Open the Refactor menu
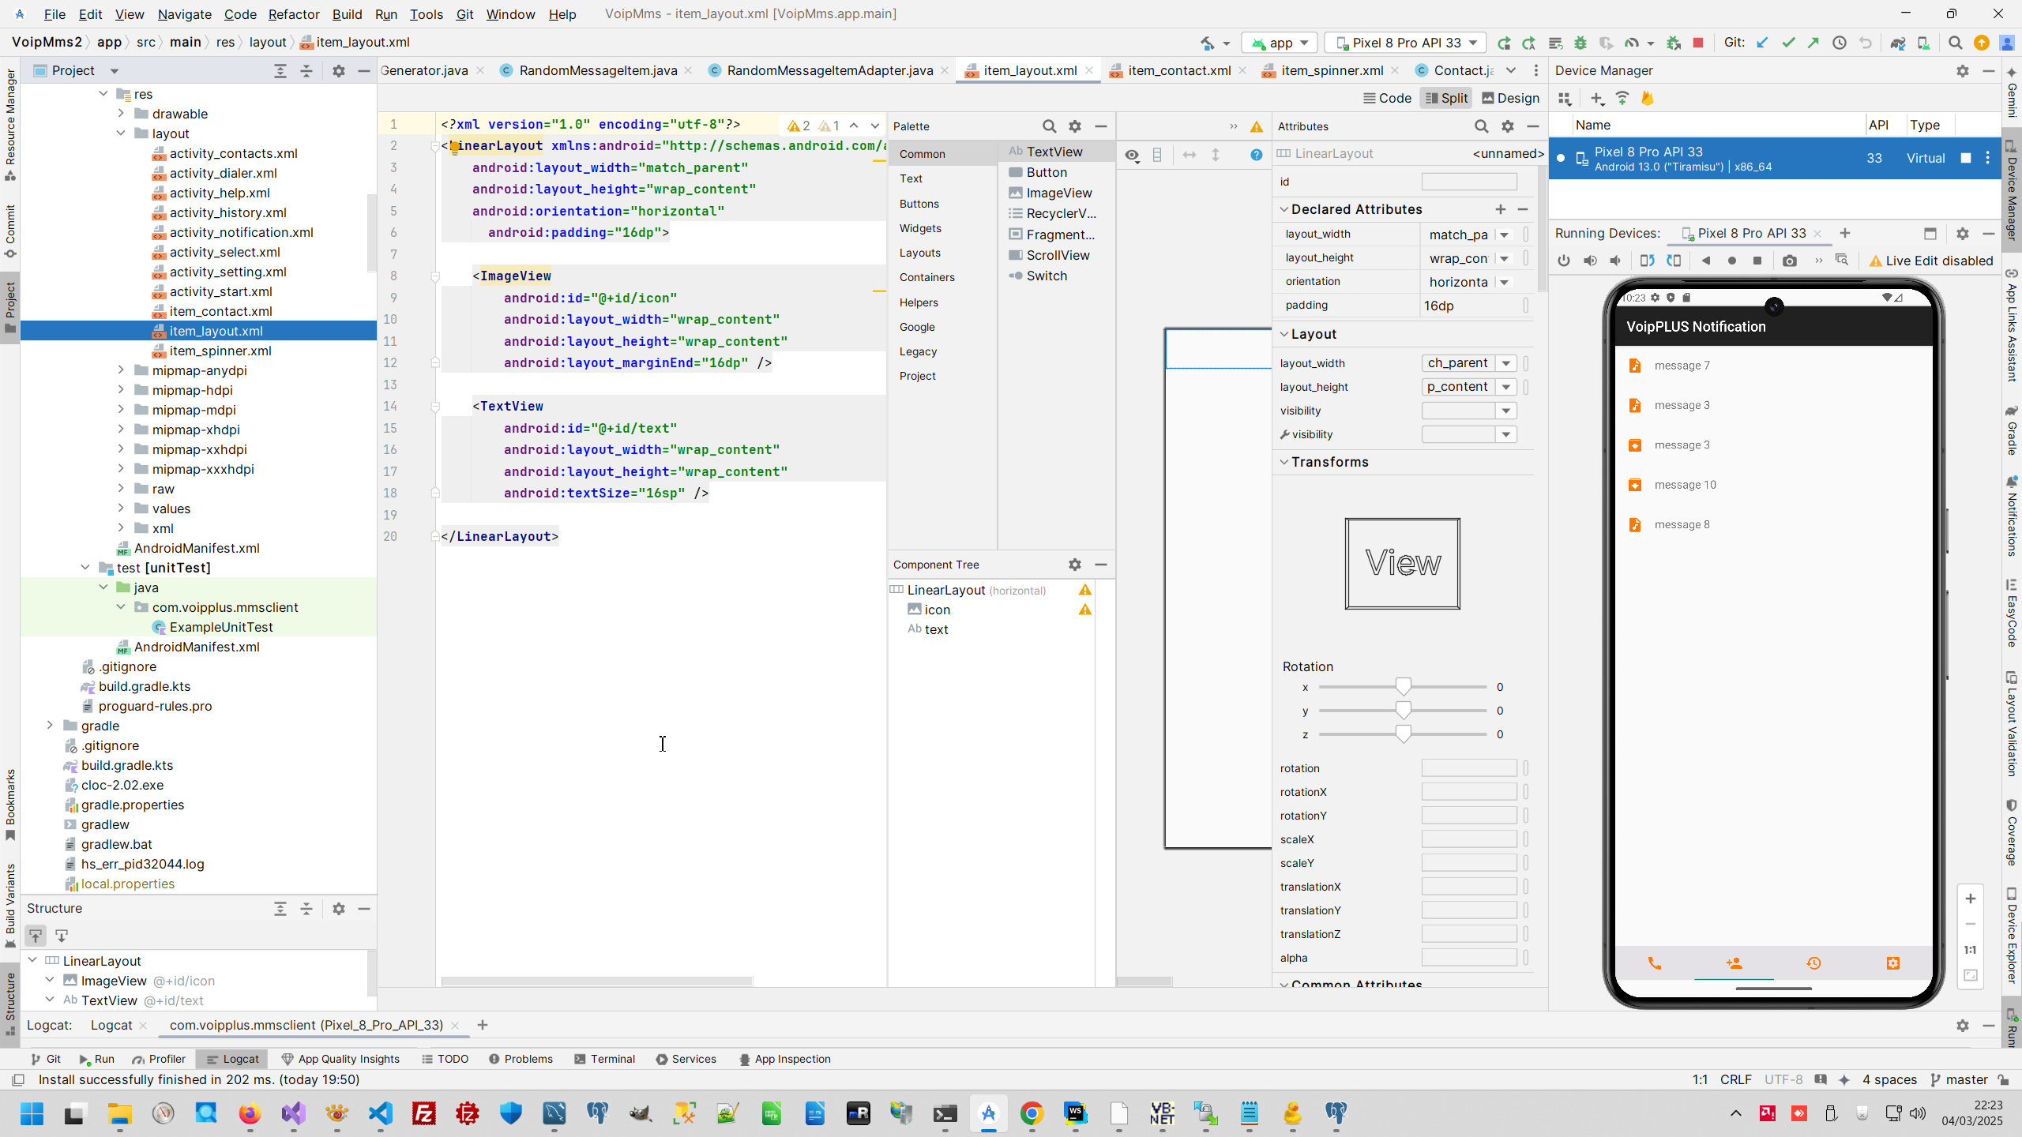Viewport: 2022px width, 1137px height. pyautogui.click(x=293, y=14)
